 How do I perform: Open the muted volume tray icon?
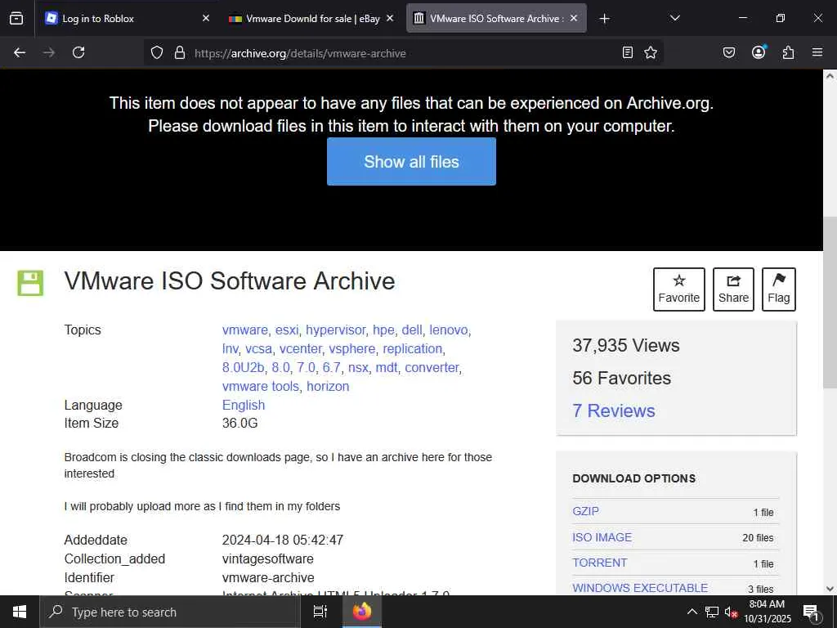click(731, 612)
